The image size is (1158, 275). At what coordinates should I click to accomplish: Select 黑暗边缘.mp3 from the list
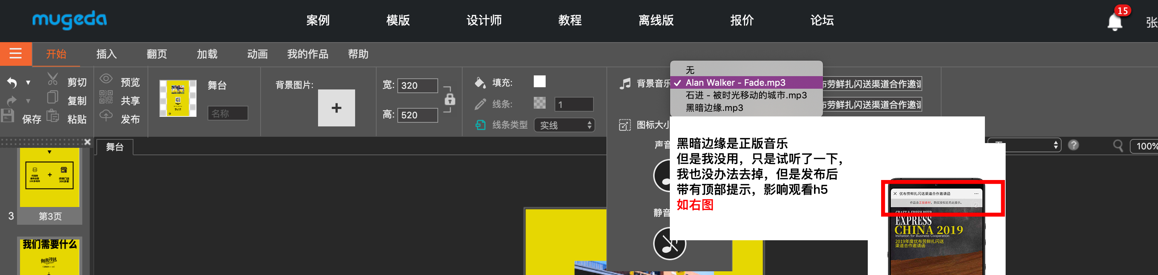pyautogui.click(x=746, y=108)
